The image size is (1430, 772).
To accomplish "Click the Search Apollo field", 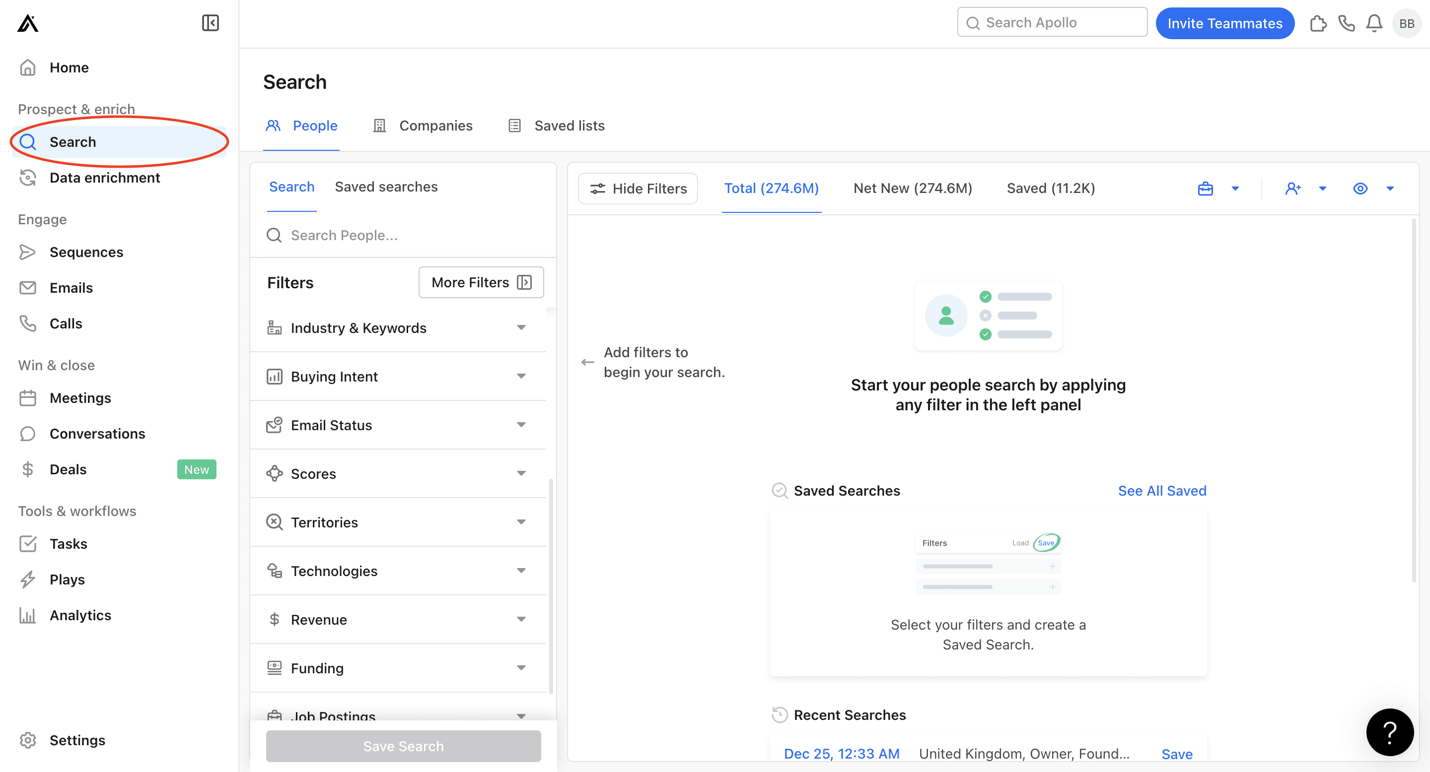I will click(1052, 22).
